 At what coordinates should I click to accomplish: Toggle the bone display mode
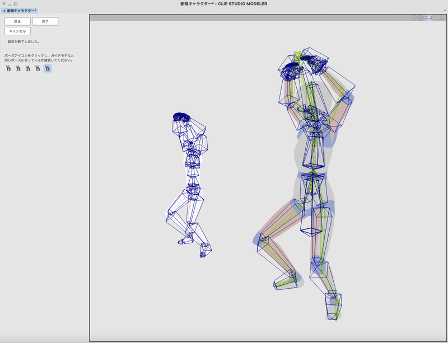pos(428,17)
